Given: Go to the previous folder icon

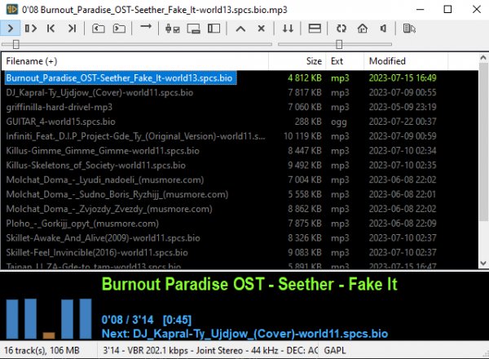Looking at the screenshot, I should tap(99, 29).
